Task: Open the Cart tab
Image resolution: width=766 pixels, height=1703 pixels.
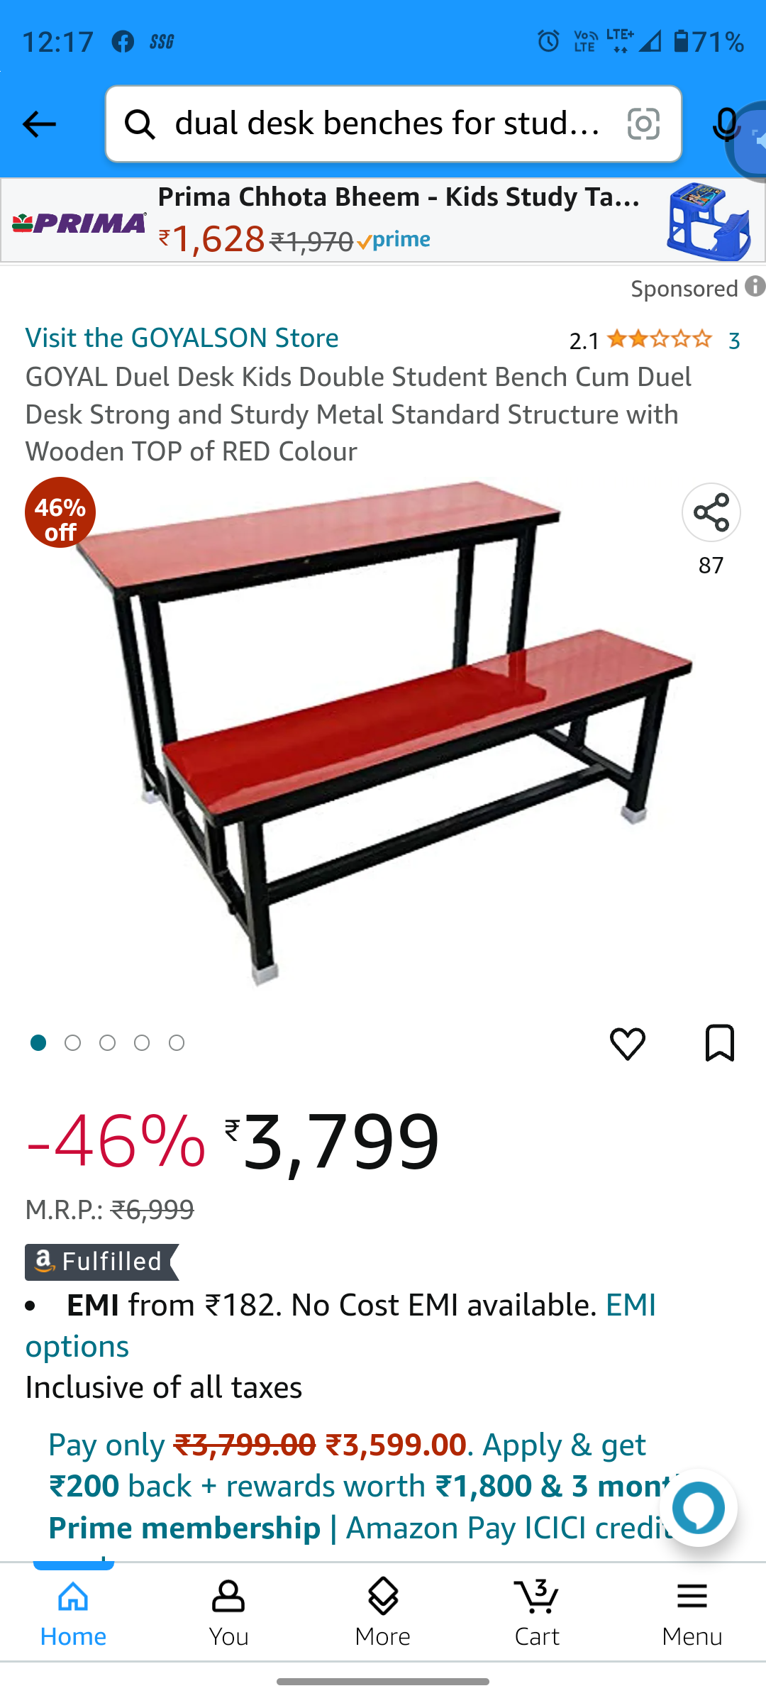Action: [x=537, y=1612]
